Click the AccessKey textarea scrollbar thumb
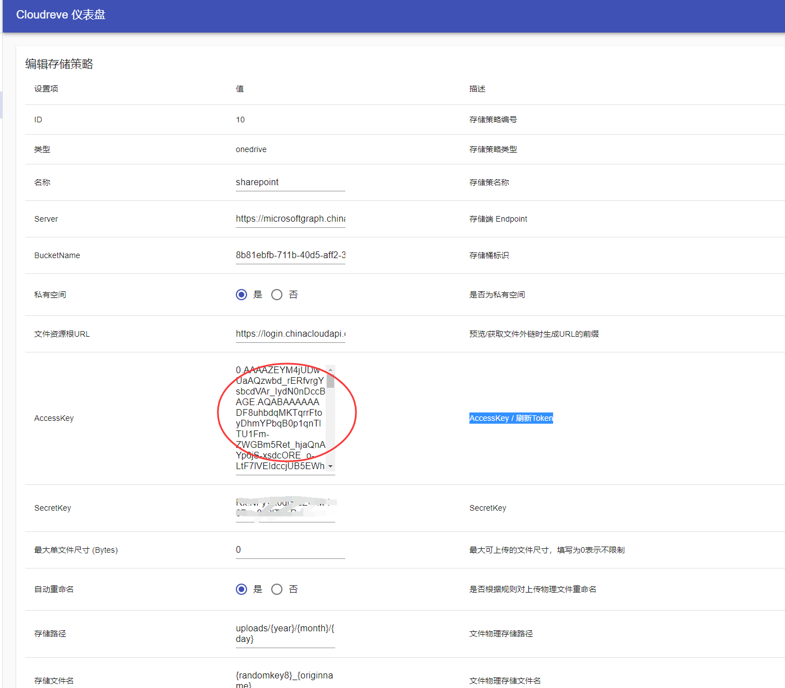The image size is (785, 688). coord(331,381)
